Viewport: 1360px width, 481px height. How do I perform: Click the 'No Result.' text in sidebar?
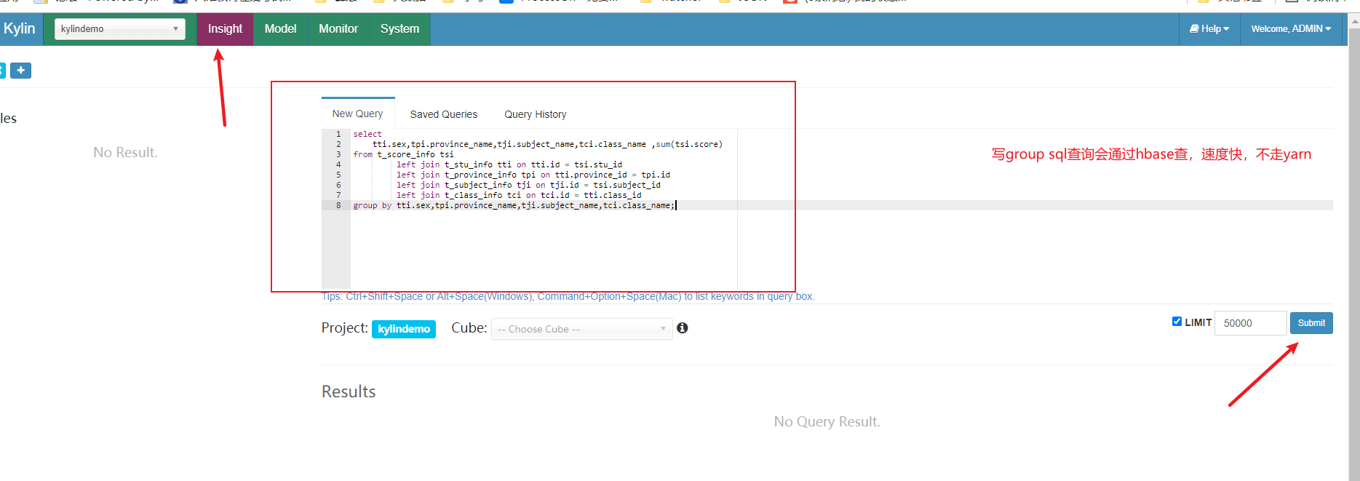(125, 152)
